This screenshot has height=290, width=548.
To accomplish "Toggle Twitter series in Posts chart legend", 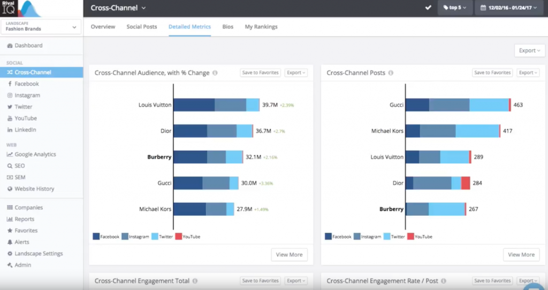I will point(394,237).
